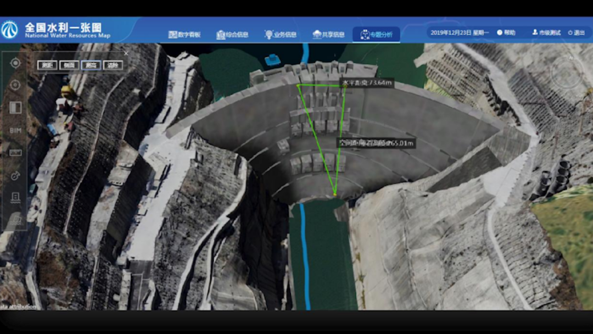Select the 测面 area measurement button
The height and width of the screenshot is (334, 593).
click(69, 65)
